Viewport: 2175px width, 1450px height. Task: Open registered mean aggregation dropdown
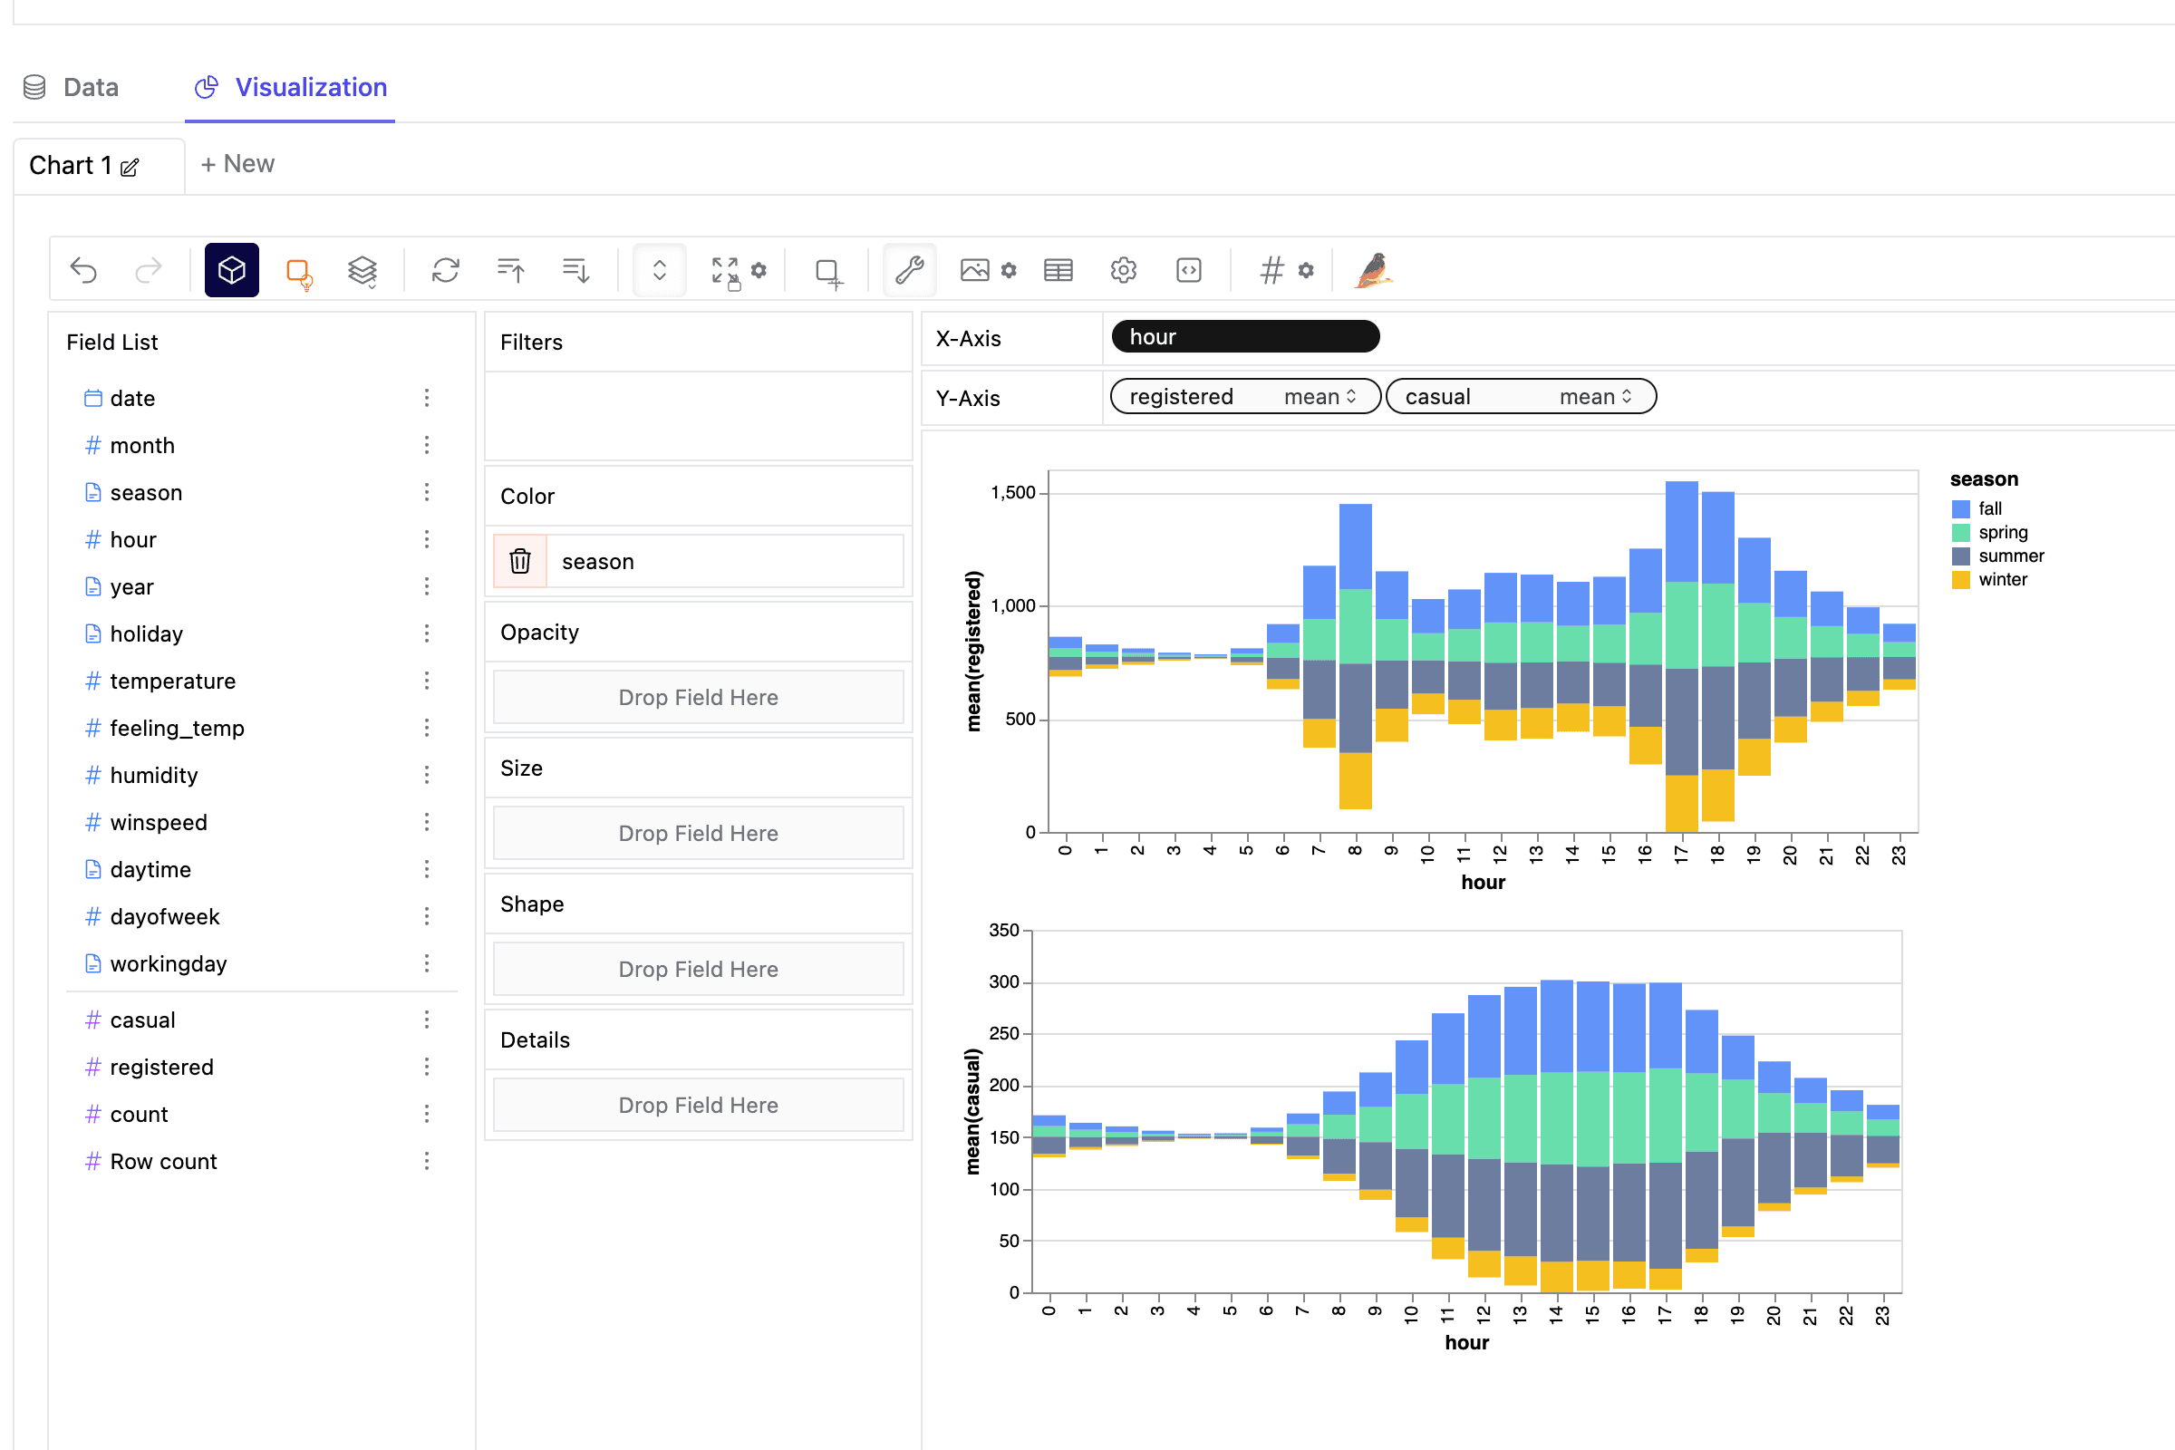1319,397
